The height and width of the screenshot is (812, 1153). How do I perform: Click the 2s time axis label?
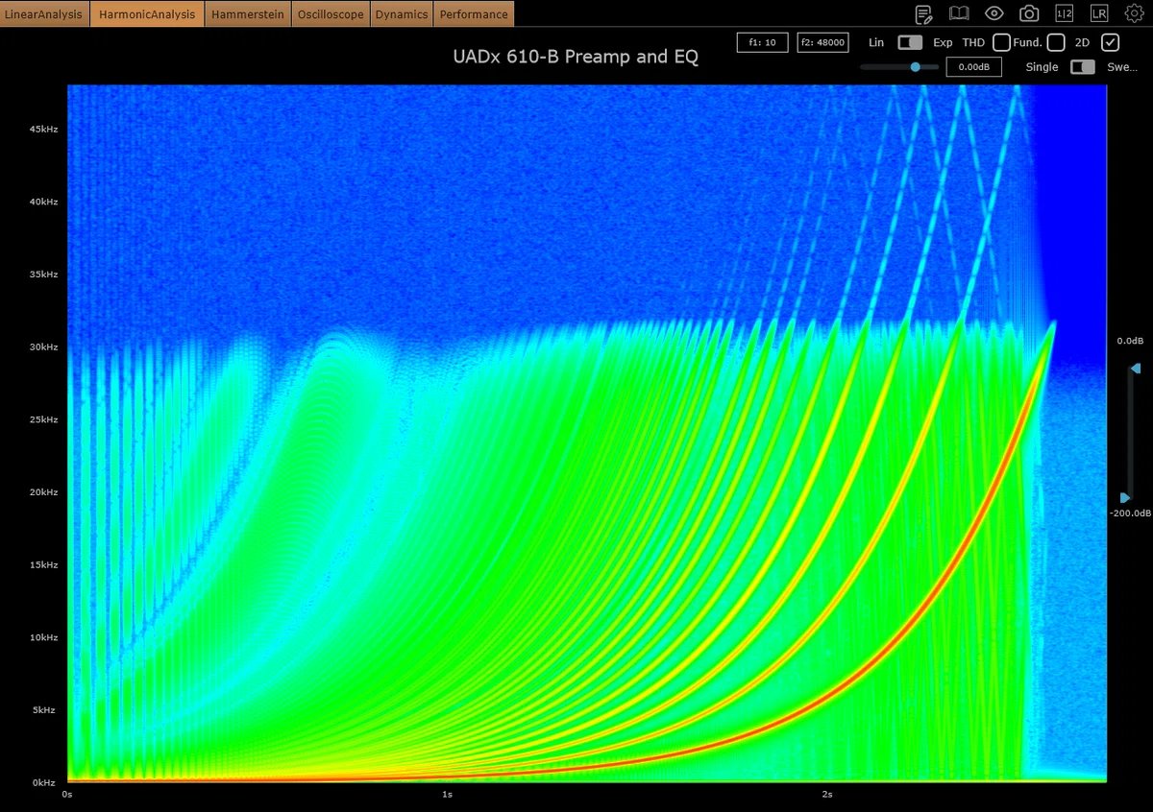(x=827, y=795)
